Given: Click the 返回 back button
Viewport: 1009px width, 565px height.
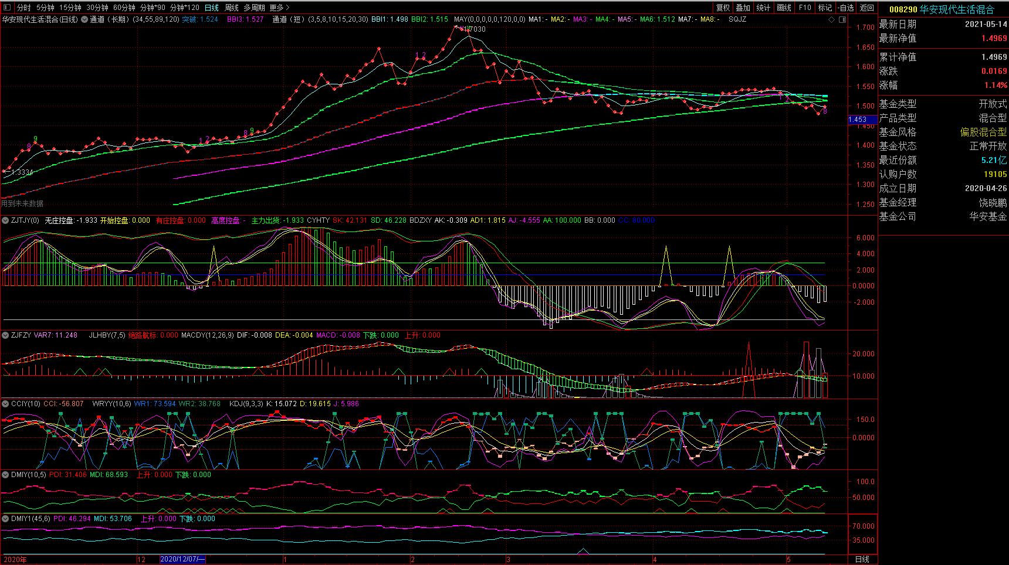Looking at the screenshot, I should (866, 8).
